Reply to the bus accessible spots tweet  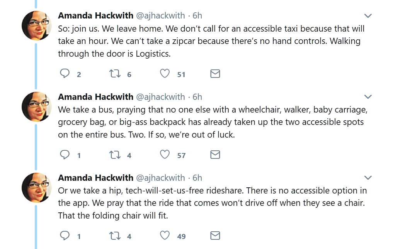pyautogui.click(x=65, y=155)
